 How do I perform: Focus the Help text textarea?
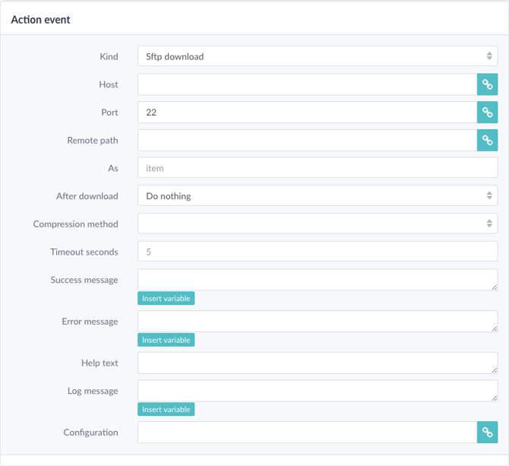click(x=318, y=363)
